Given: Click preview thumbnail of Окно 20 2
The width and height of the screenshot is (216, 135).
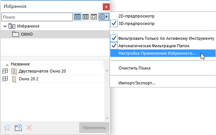Looking at the screenshot, I should [x=14, y=79].
